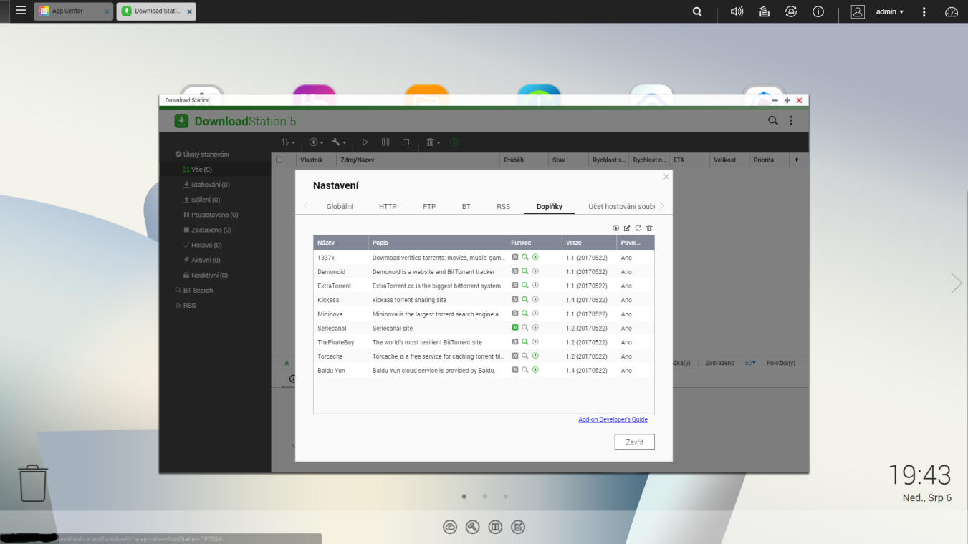968x544 pixels.
Task: Open the add task dropdown in the toolbar
Action: pos(316,142)
